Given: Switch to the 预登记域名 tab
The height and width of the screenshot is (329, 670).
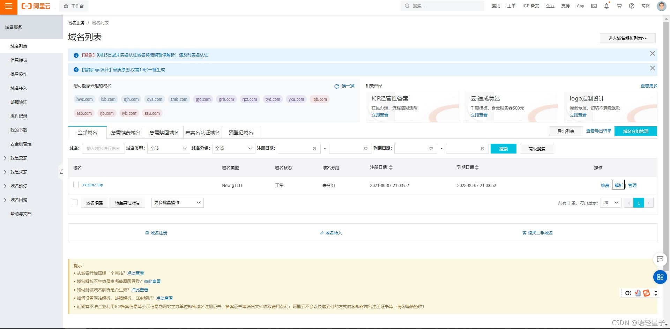Looking at the screenshot, I should 241,133.
